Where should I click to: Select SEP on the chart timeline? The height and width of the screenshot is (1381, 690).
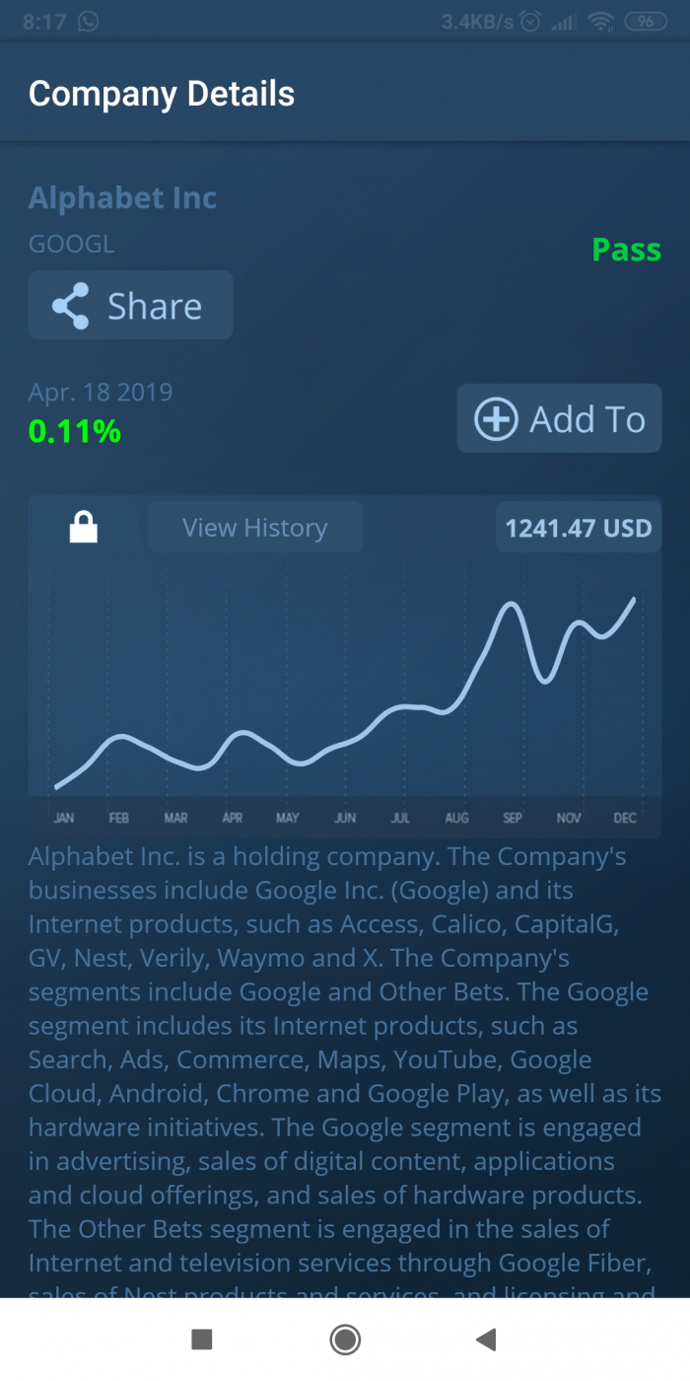tap(513, 818)
